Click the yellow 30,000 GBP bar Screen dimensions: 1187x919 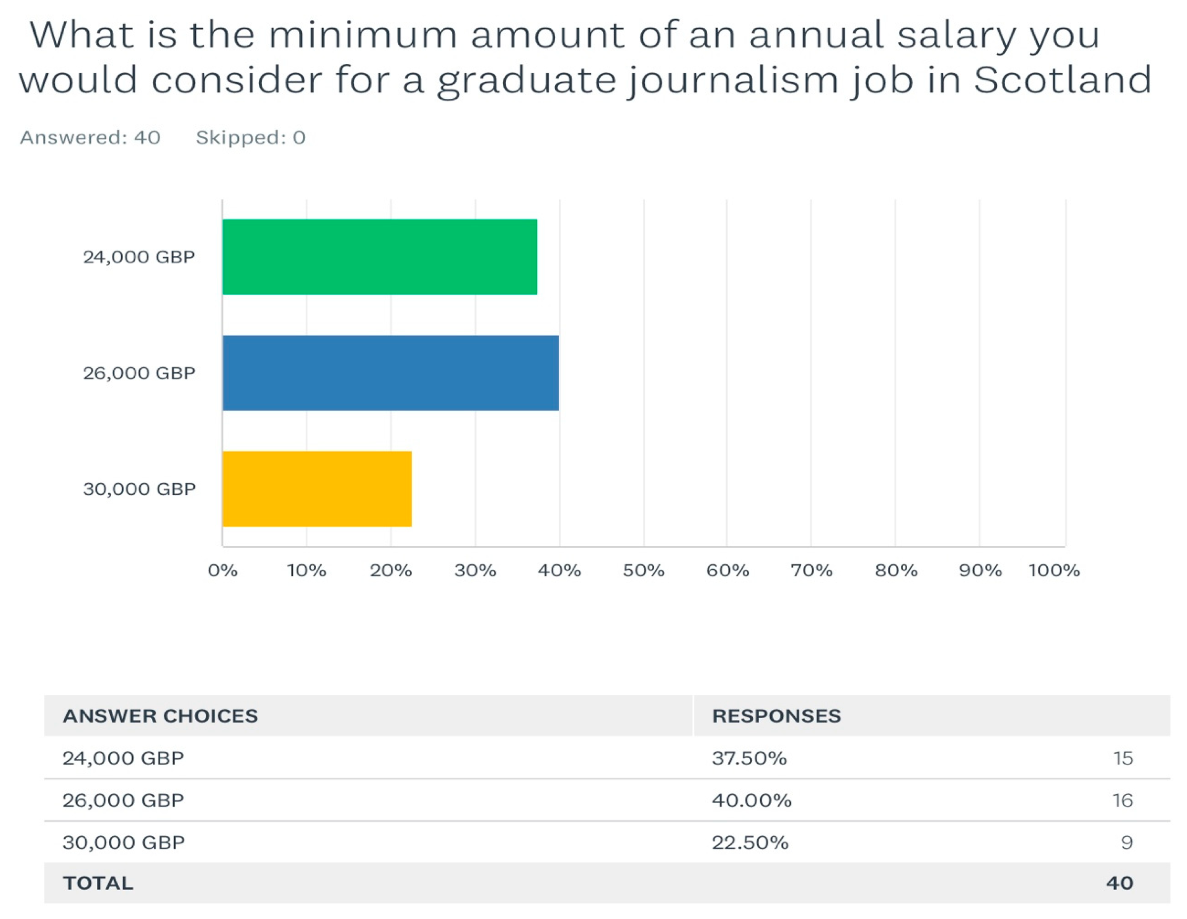[317, 489]
